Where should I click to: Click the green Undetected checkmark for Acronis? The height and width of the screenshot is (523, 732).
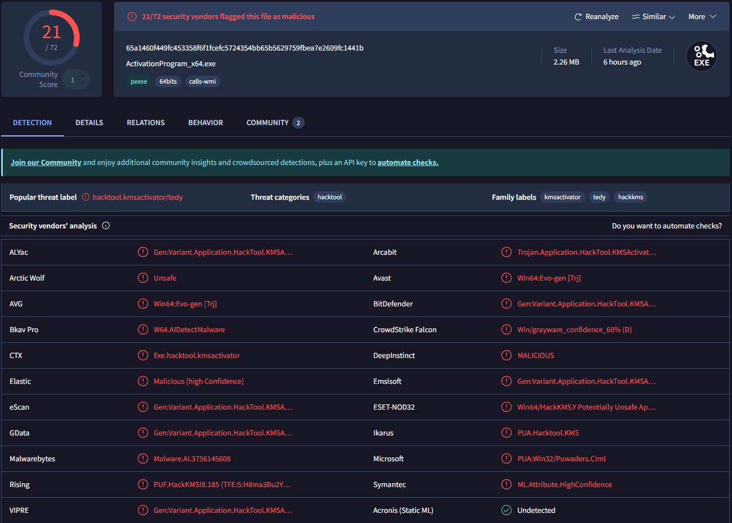tap(507, 510)
